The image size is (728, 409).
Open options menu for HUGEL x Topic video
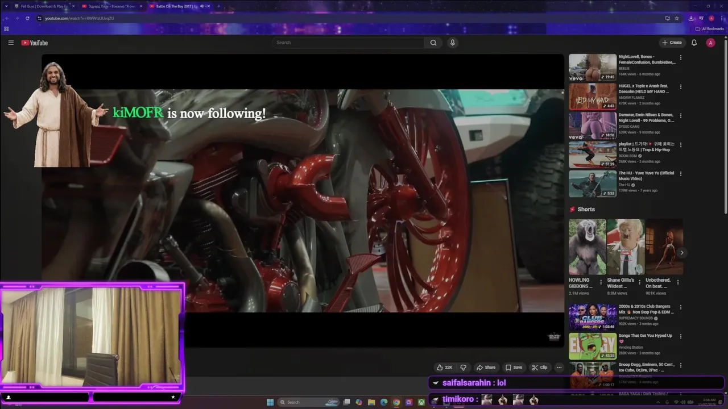[x=681, y=86]
